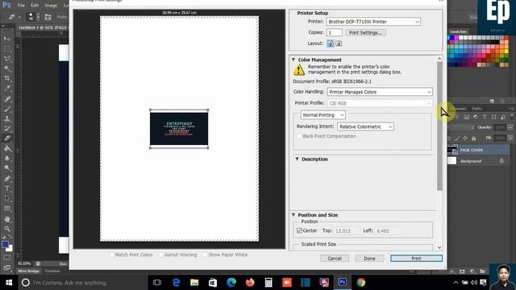Switch to the Paths tab

(x=476, y=109)
